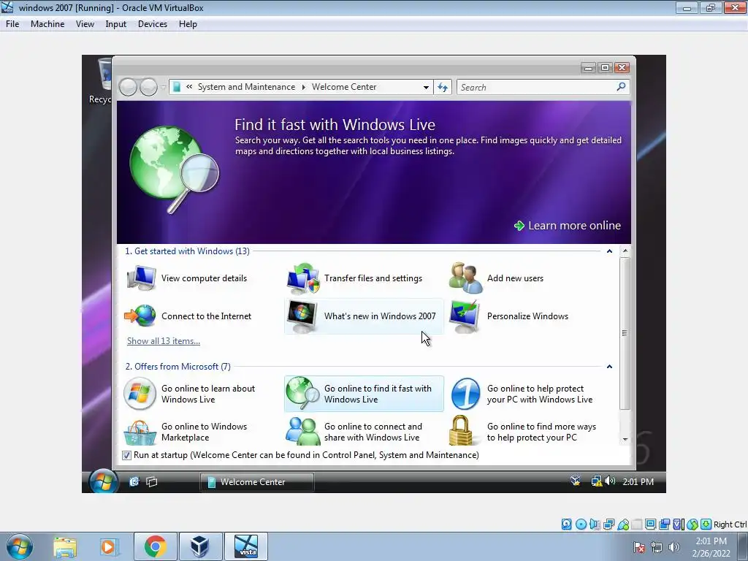Viewport: 748px width, 561px height.
Task: Open the recent pages dropdown near Back
Action: pos(163,88)
